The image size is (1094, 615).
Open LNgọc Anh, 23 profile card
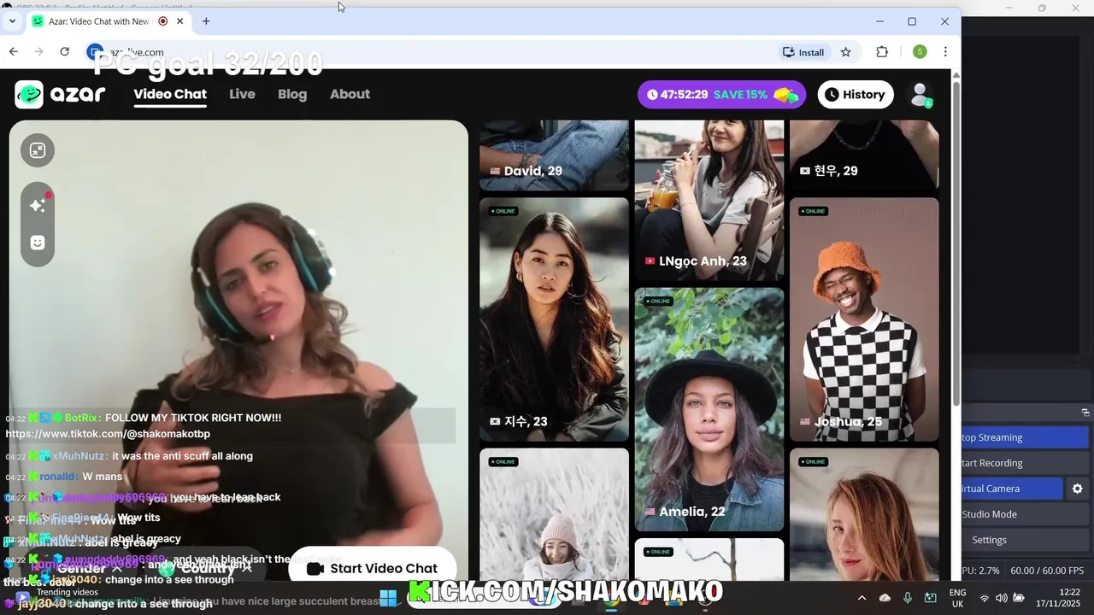point(709,200)
